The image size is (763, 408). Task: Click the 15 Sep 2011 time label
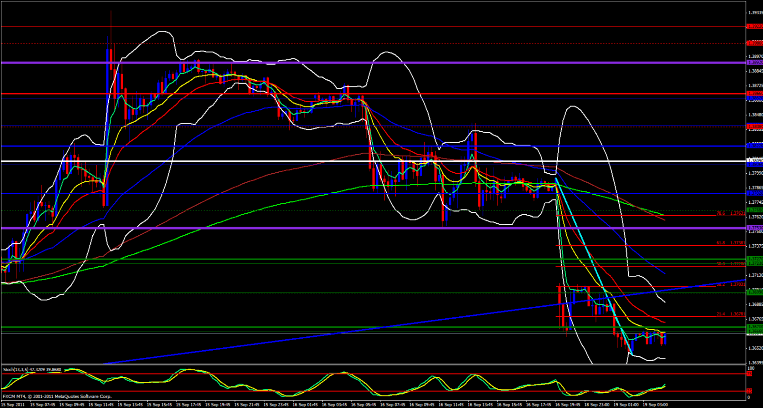(x=13, y=405)
